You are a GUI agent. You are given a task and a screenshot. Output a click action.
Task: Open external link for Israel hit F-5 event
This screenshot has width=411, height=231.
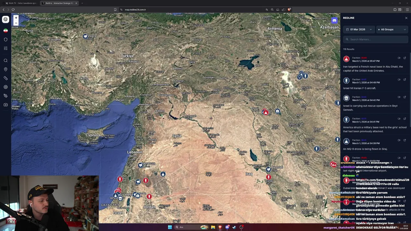[x=405, y=80]
